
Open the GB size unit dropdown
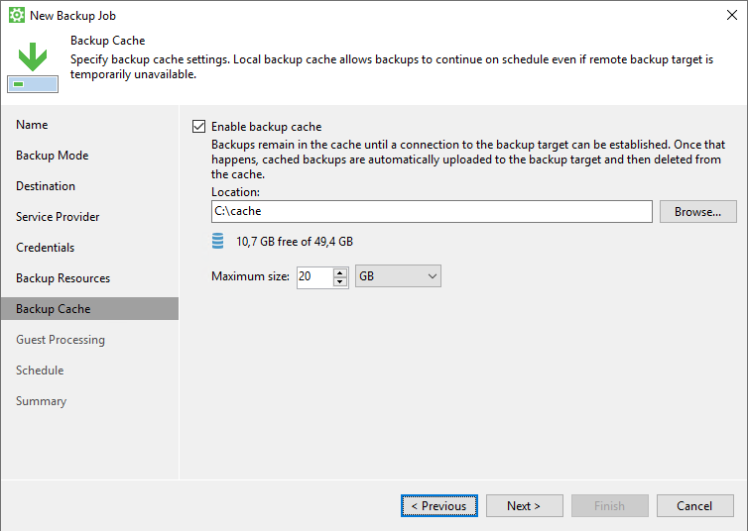[x=399, y=276]
